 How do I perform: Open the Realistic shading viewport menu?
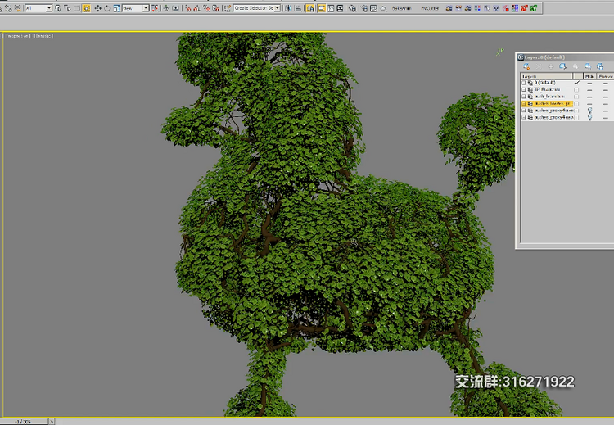(43, 36)
